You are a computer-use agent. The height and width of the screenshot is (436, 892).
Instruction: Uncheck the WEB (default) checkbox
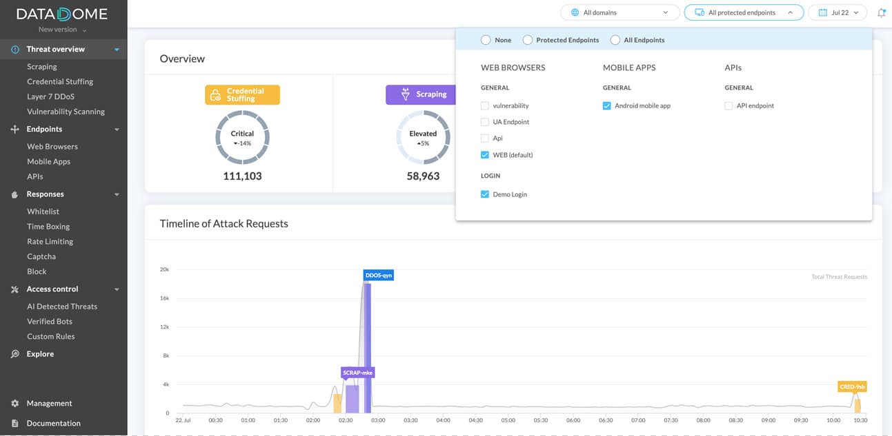(485, 155)
